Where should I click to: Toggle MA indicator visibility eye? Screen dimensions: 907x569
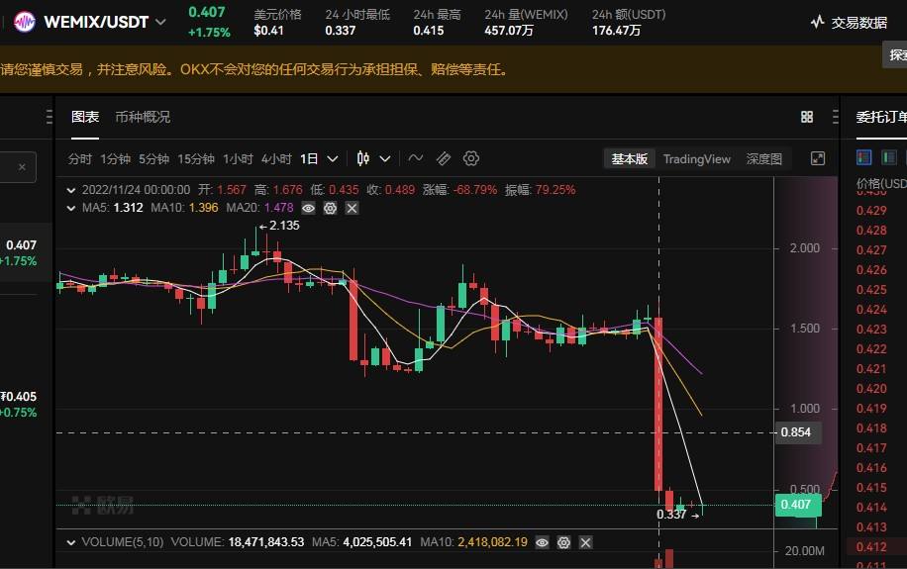[x=308, y=208]
